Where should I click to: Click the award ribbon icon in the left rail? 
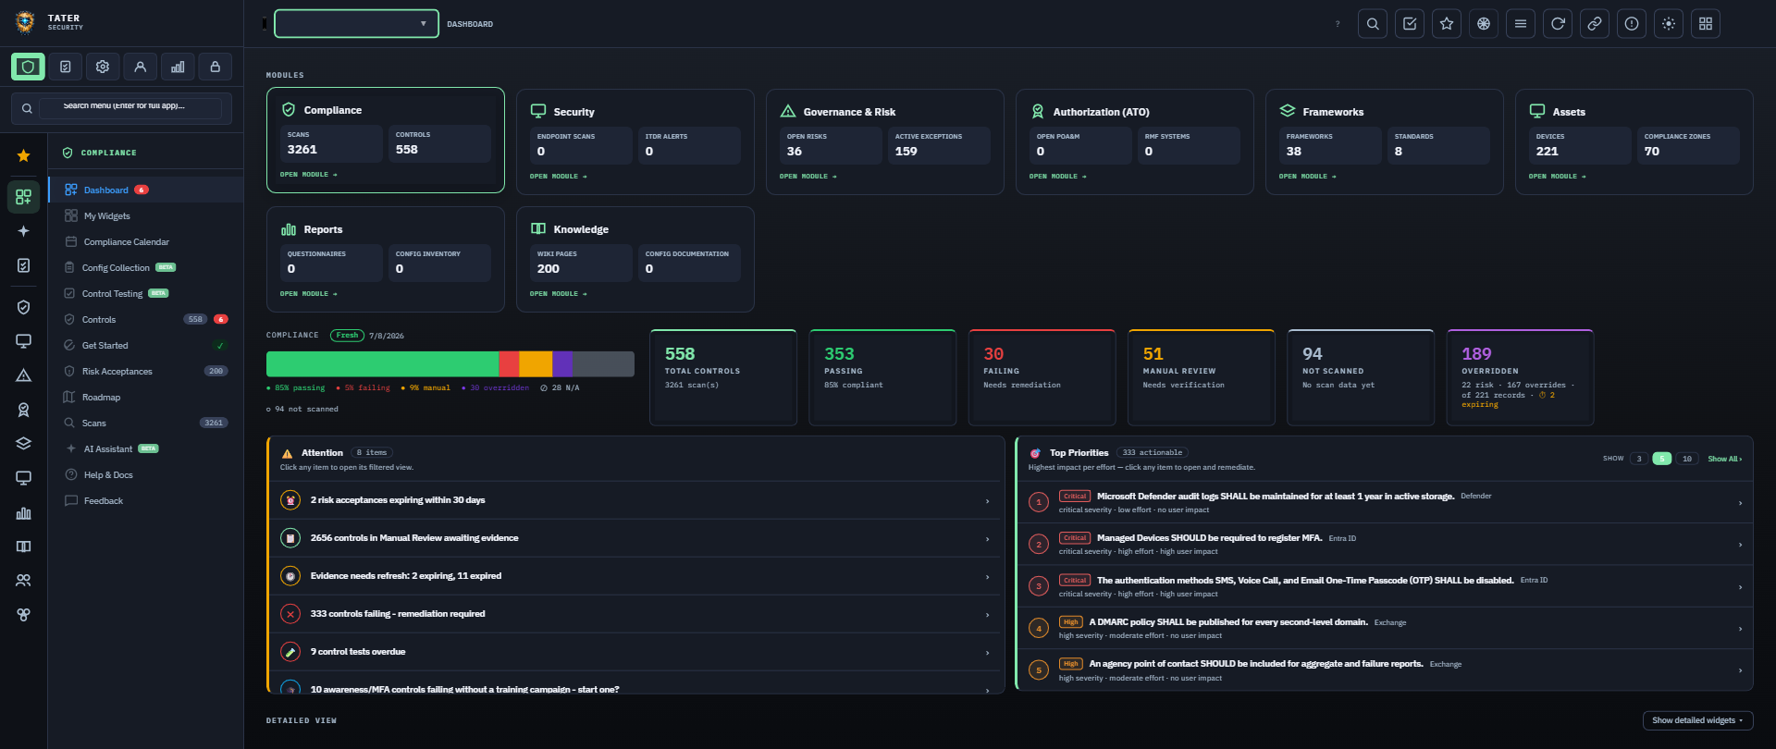coord(24,410)
